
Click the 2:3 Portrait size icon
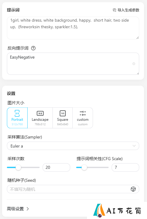[17, 113]
